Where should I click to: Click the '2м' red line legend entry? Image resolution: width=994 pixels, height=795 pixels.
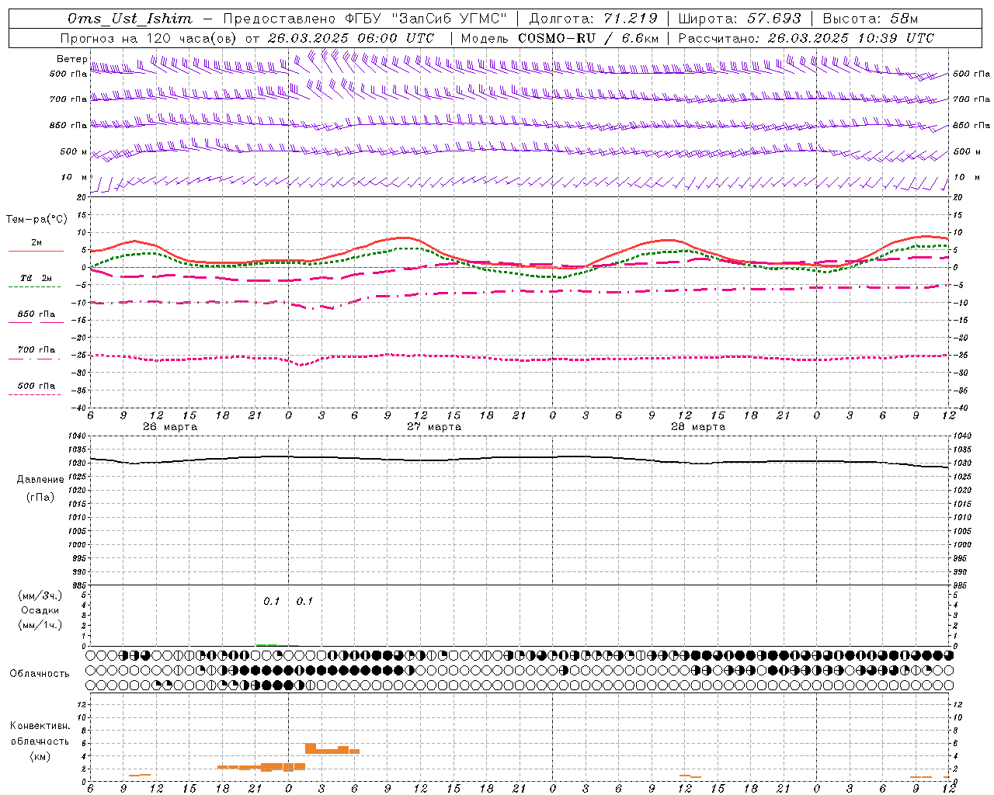(x=36, y=243)
